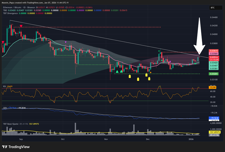Image resolution: width=225 pixels, height=152 pixels.
Task: Click the orange 73.99 RSI value label
Action: (213, 87)
